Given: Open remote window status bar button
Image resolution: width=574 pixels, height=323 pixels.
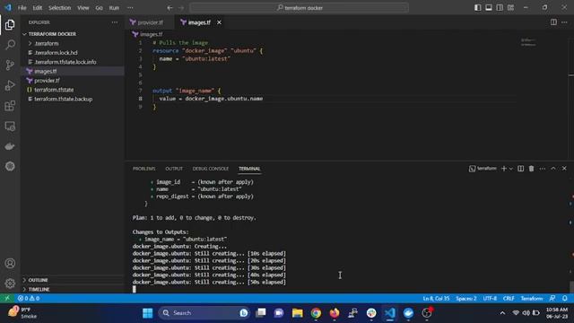Looking at the screenshot, I should [7, 298].
